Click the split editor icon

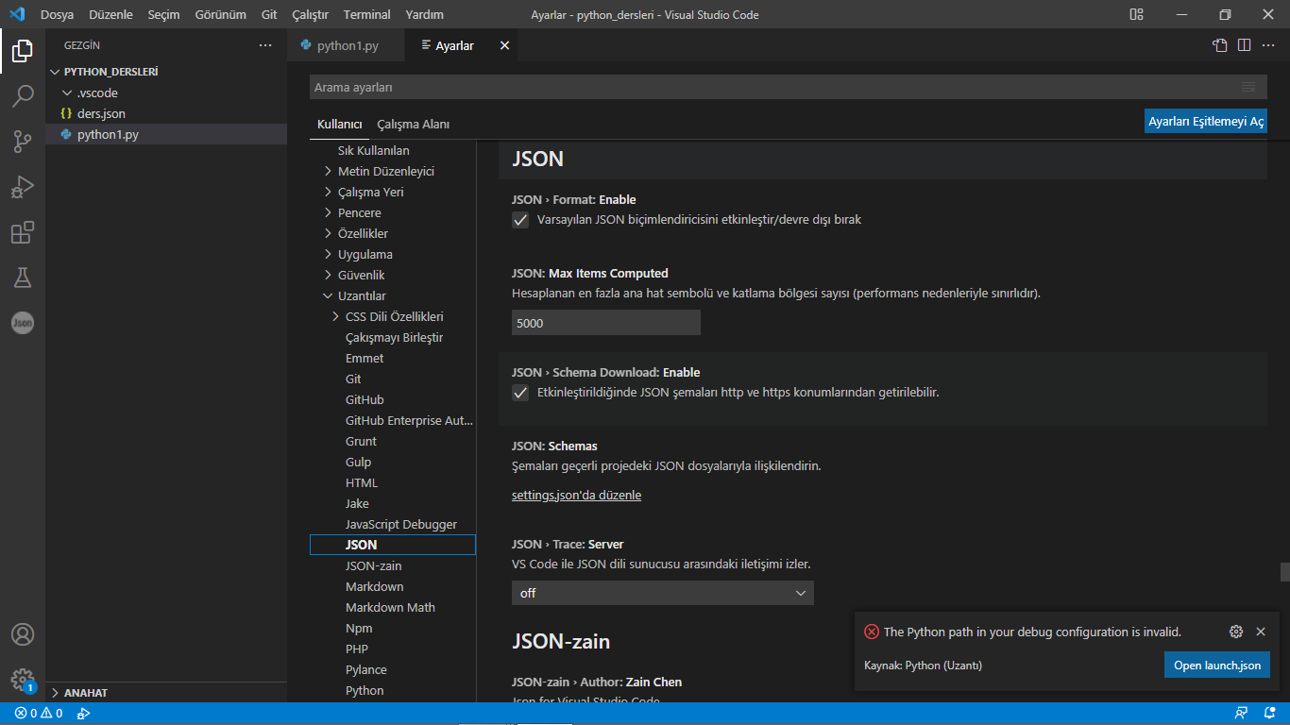tap(1245, 45)
